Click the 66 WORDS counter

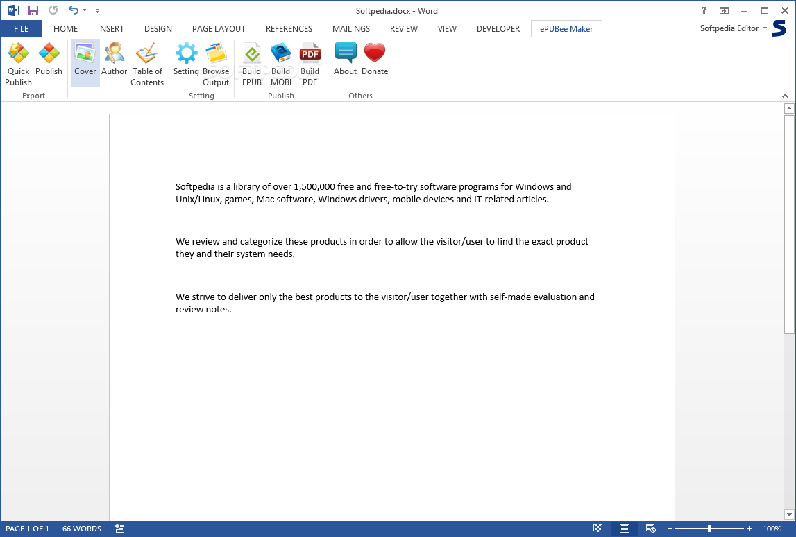(82, 529)
